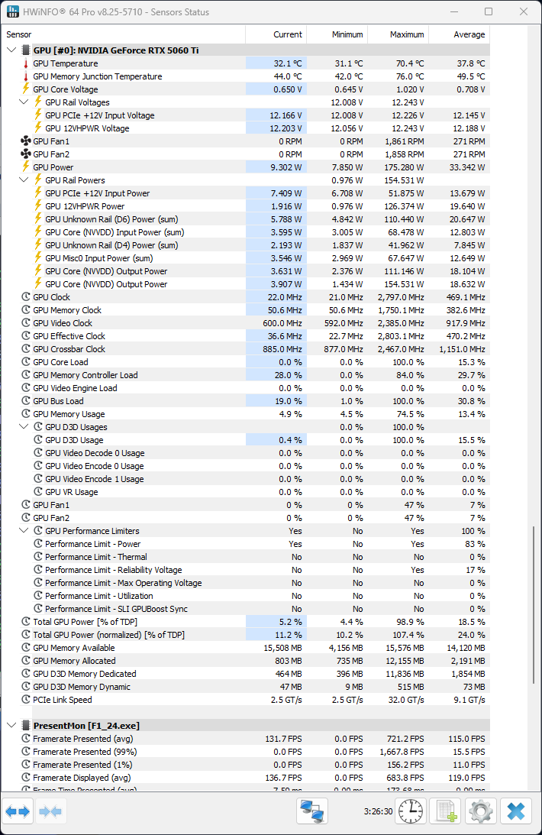Click the GPU Fan1 fan icon
Screen dimensions: 542x835
[x=25, y=141]
